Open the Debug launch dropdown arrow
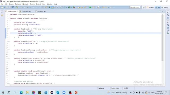Screen dimensions: 170x95 pos(67,7)
